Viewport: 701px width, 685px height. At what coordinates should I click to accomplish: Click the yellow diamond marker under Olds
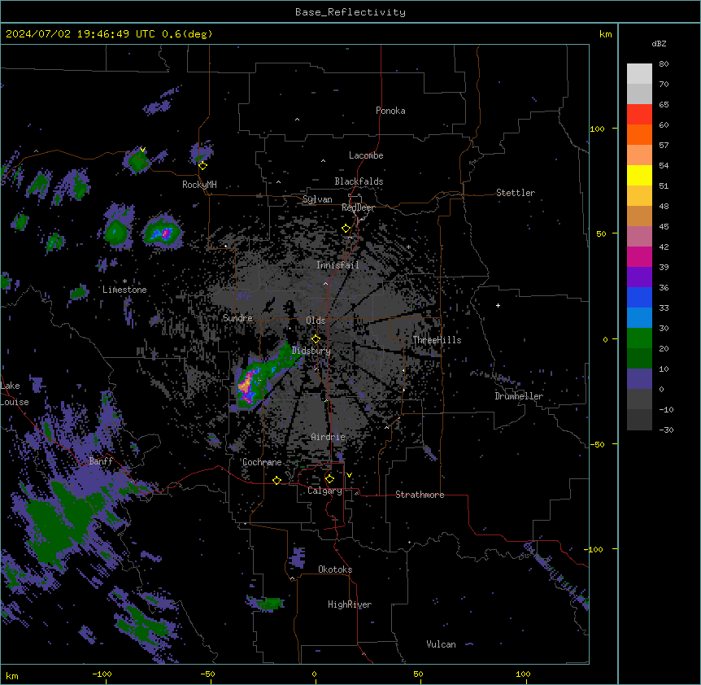pyautogui.click(x=316, y=338)
